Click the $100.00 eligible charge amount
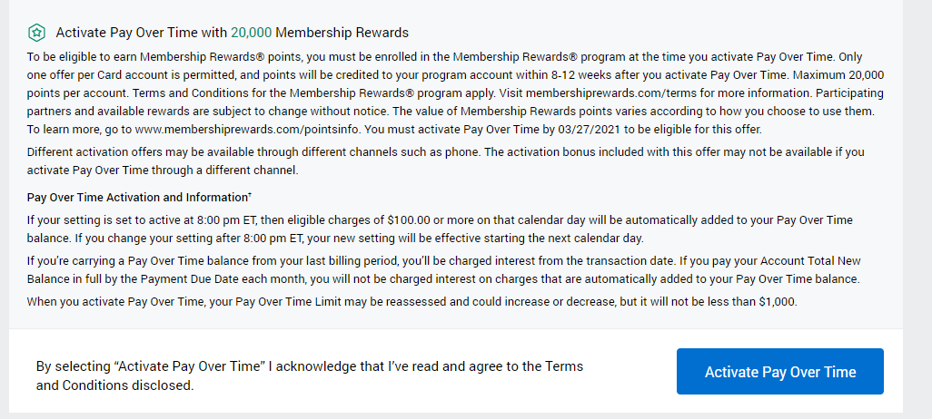The image size is (932, 419). 409,220
